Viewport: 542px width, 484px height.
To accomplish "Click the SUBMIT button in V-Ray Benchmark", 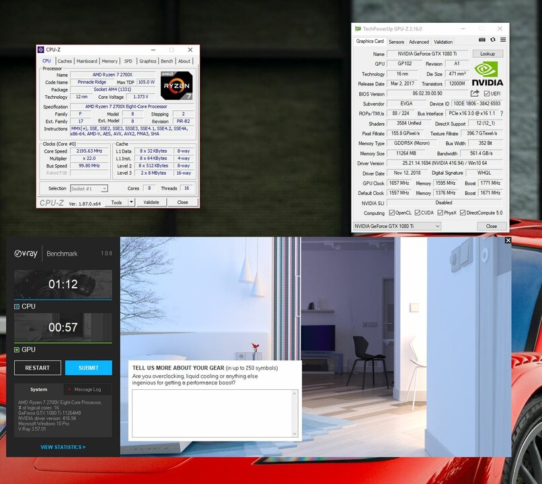I will tap(89, 368).
